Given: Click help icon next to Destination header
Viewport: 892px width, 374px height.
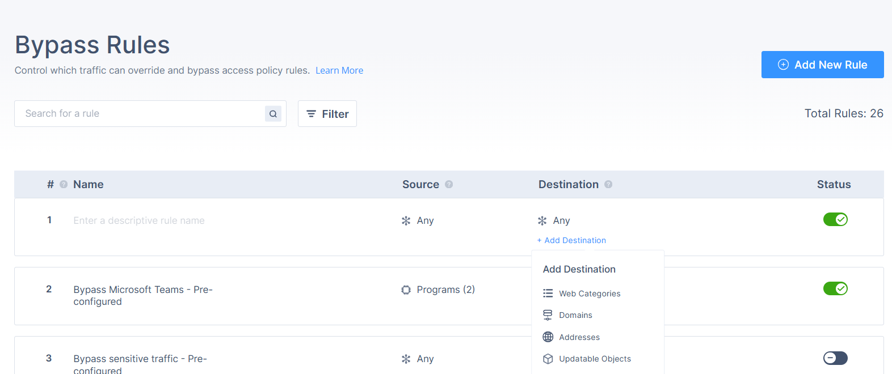Looking at the screenshot, I should 608,184.
